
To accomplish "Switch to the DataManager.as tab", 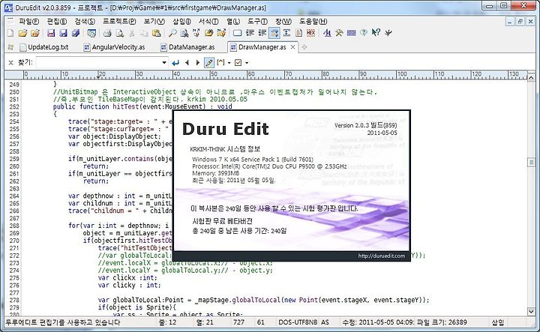I will point(187,47).
